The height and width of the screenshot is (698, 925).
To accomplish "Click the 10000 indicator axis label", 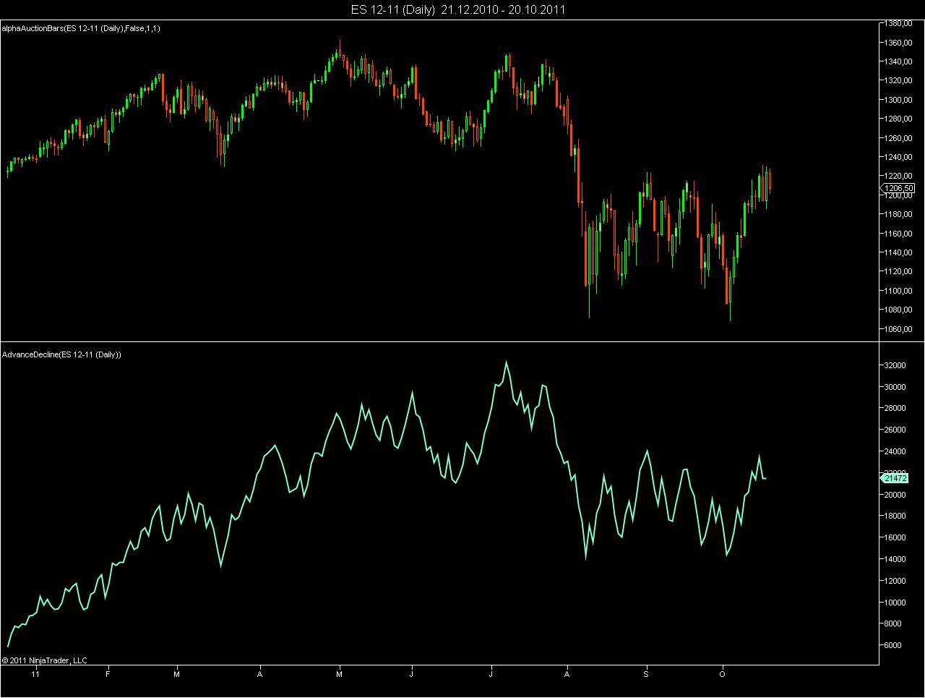I will click(x=896, y=603).
